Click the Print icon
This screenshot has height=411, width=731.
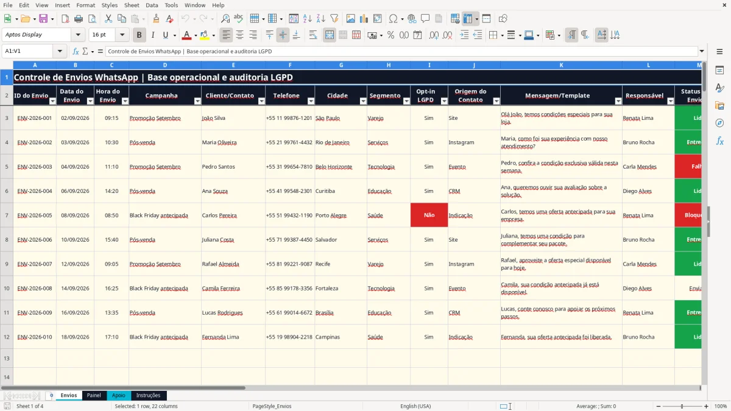click(79, 19)
